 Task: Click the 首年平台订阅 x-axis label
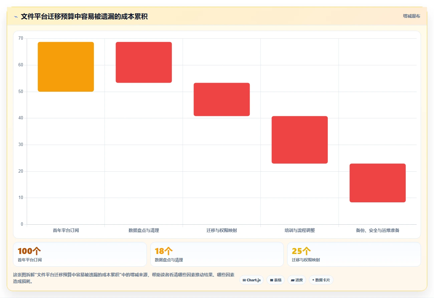(x=66, y=230)
